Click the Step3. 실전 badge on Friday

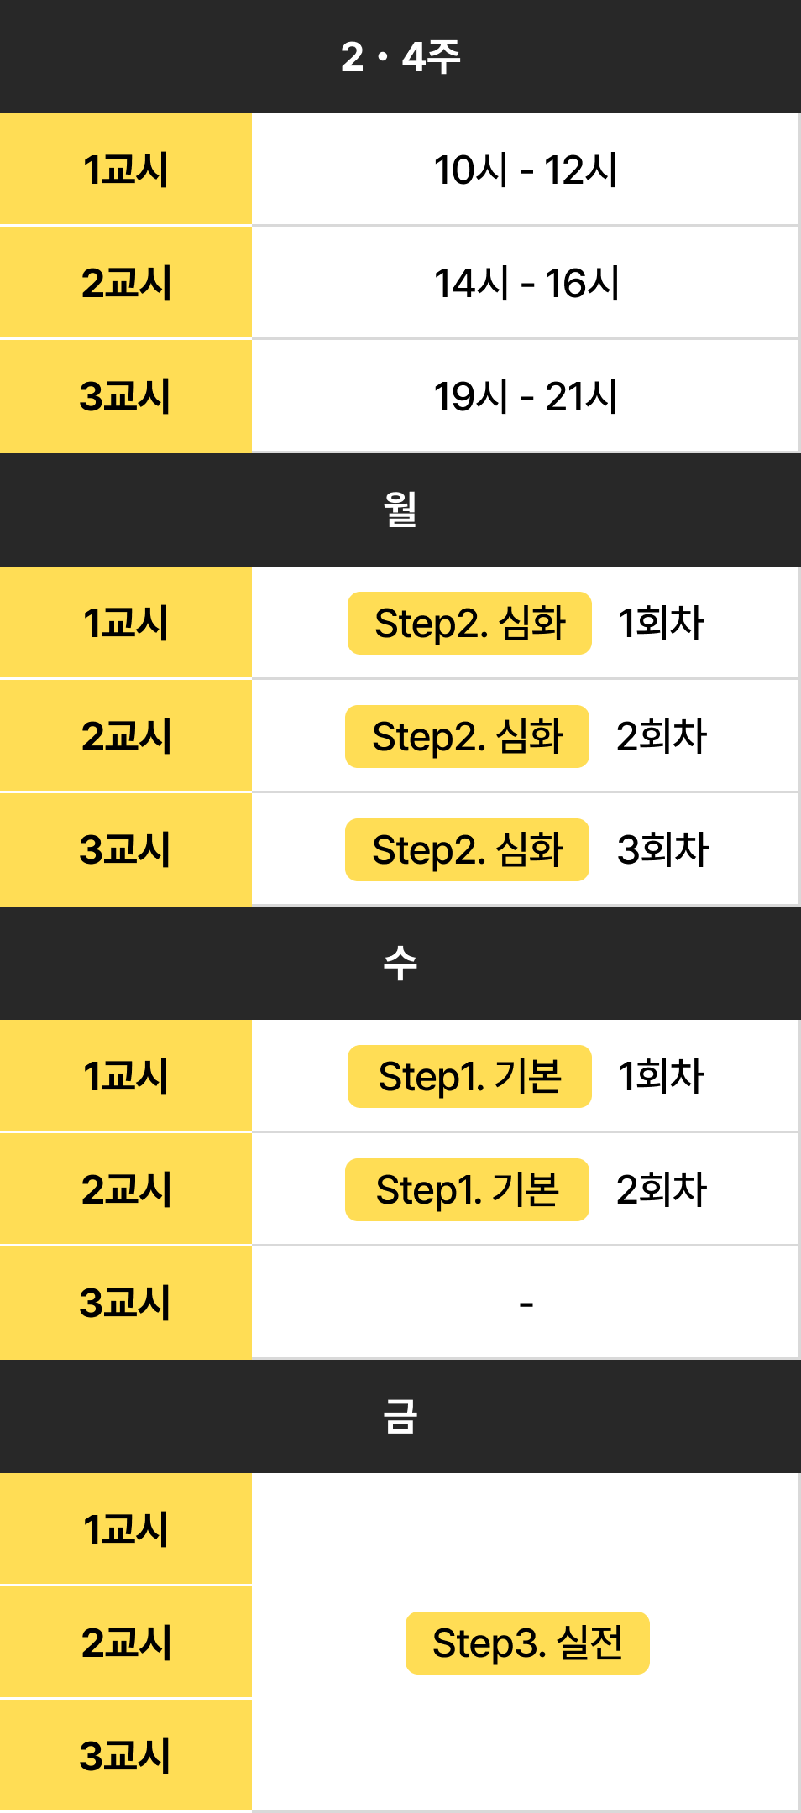pos(527,1643)
